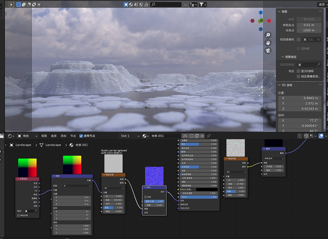
Task: Uncheck the 使用节点 checkbox
Action: click(x=81, y=136)
